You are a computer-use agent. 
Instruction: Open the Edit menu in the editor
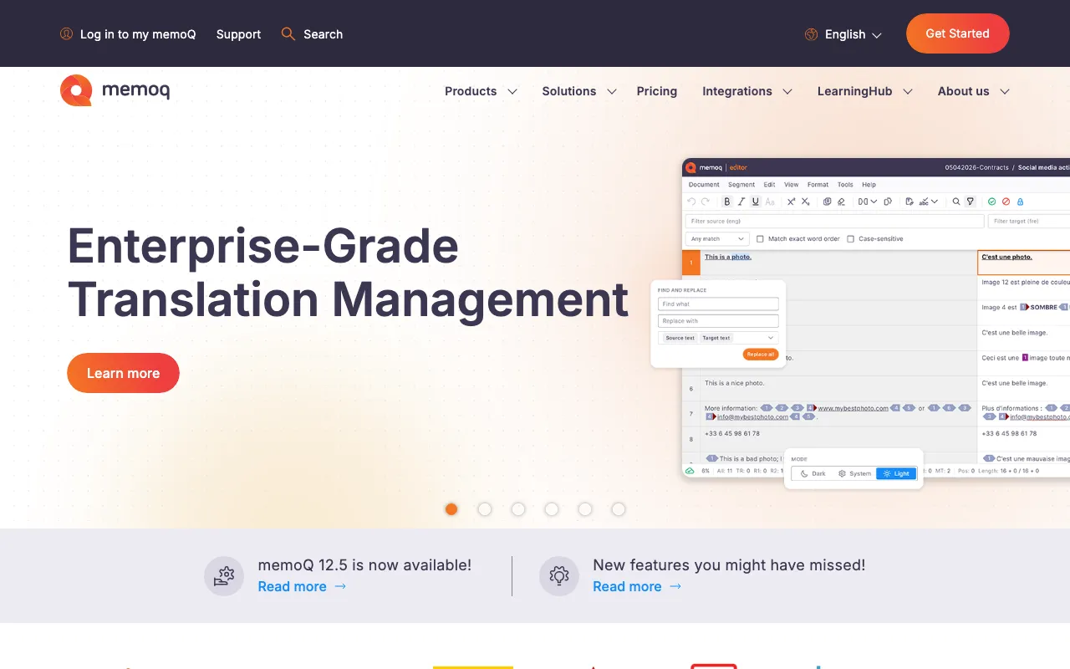[x=769, y=185]
